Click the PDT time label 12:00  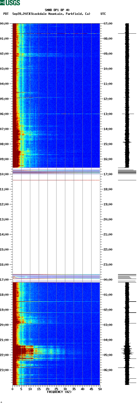click(x=4, y=204)
